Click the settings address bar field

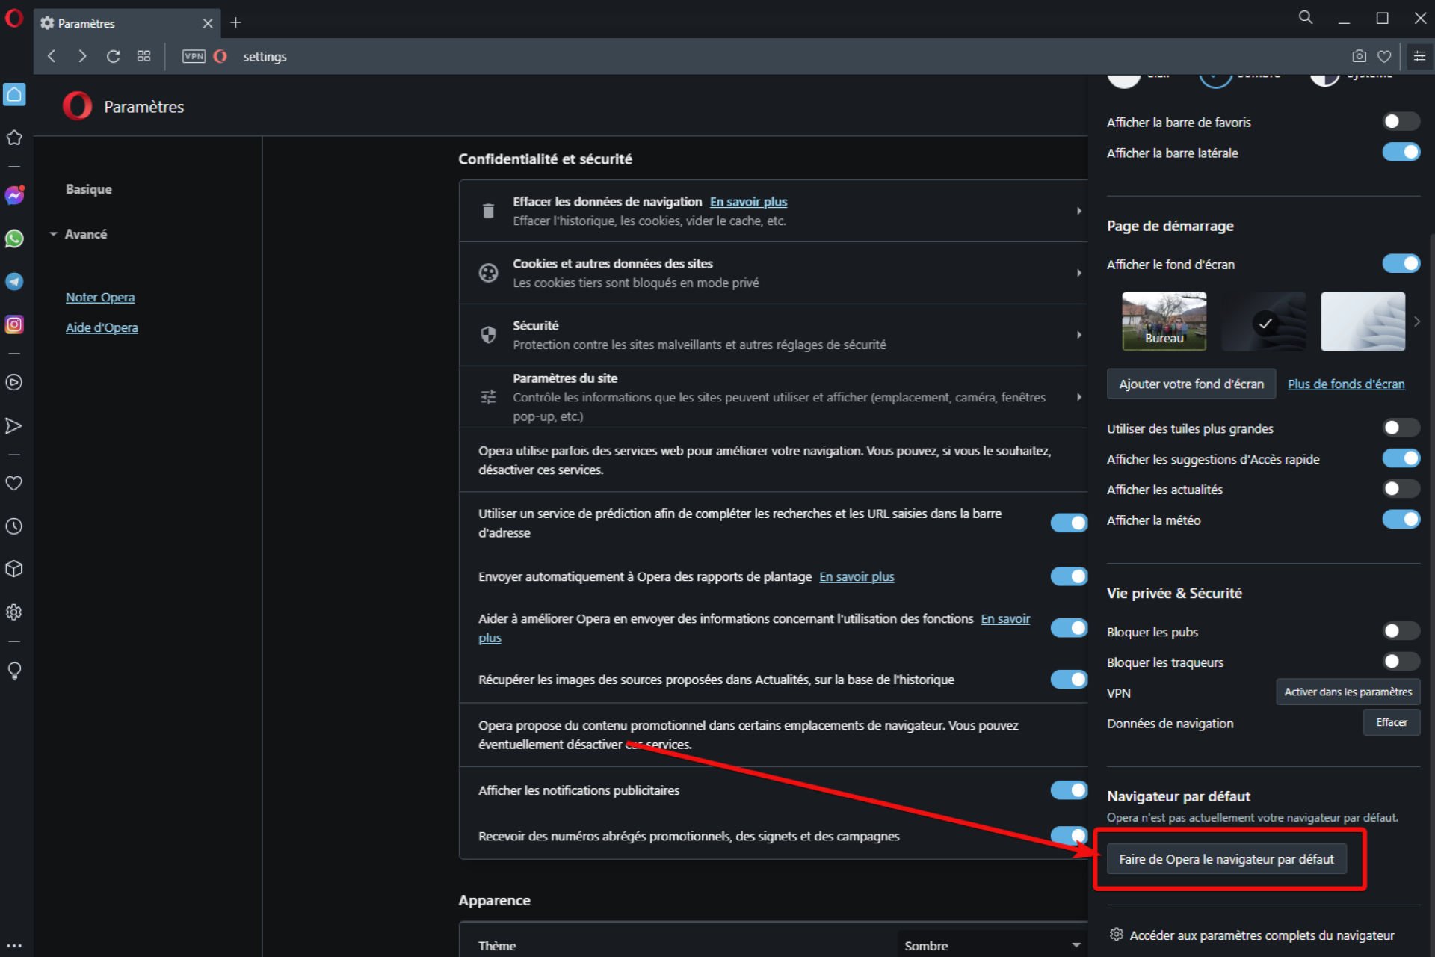pyautogui.click(x=785, y=56)
